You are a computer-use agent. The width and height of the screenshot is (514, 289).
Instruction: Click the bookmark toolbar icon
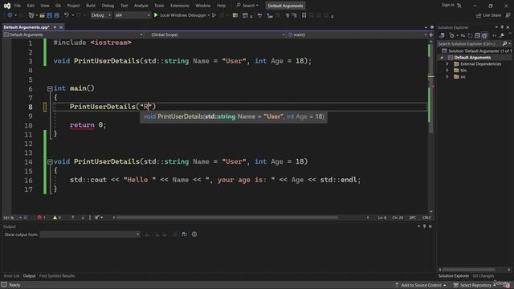point(304,15)
